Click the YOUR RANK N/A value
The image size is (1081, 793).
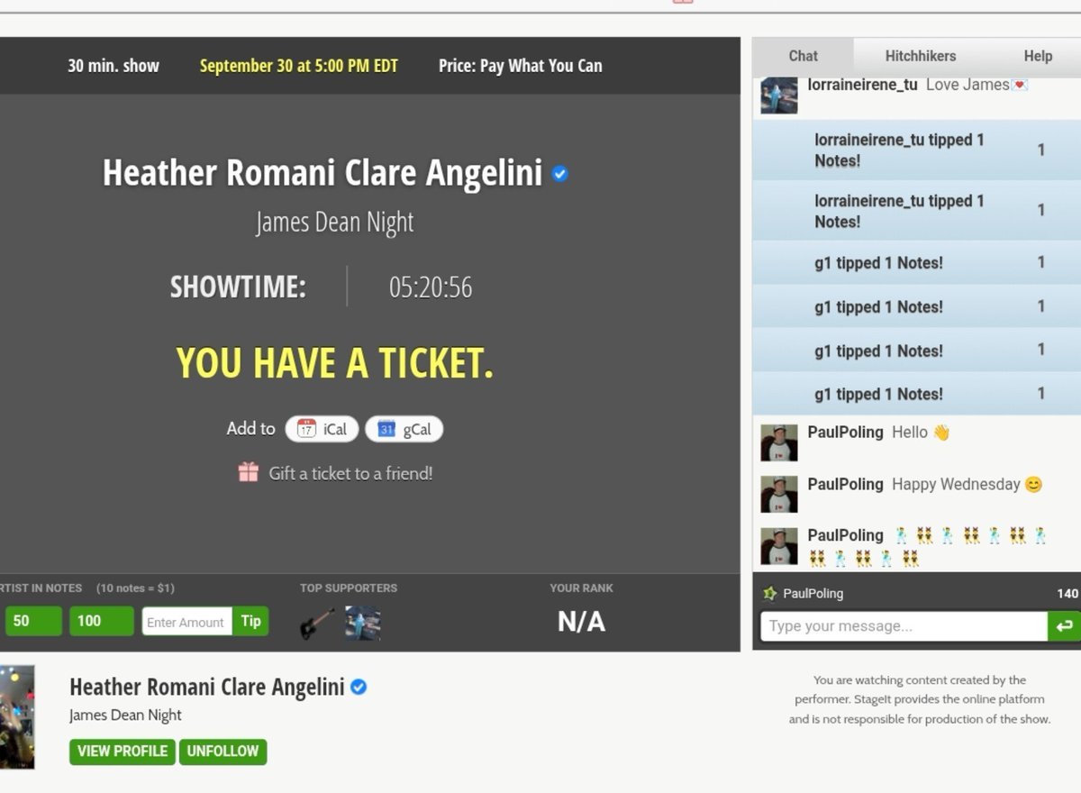tap(581, 622)
